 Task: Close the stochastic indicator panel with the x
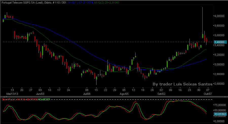click(225, 97)
